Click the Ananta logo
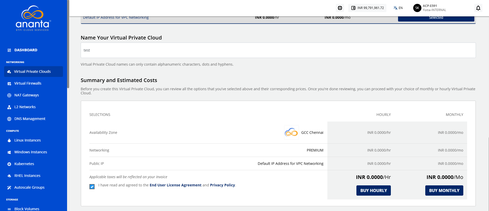 click(33, 18)
